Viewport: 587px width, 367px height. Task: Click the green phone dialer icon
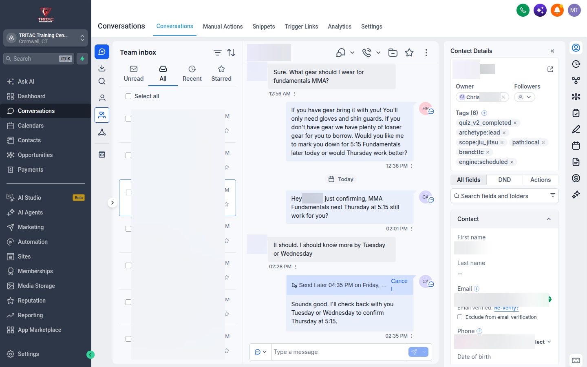point(523,10)
